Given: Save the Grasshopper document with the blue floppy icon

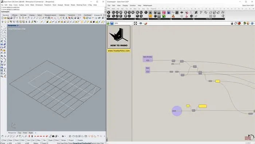Looking at the screenshot, I should click(x=112, y=23).
